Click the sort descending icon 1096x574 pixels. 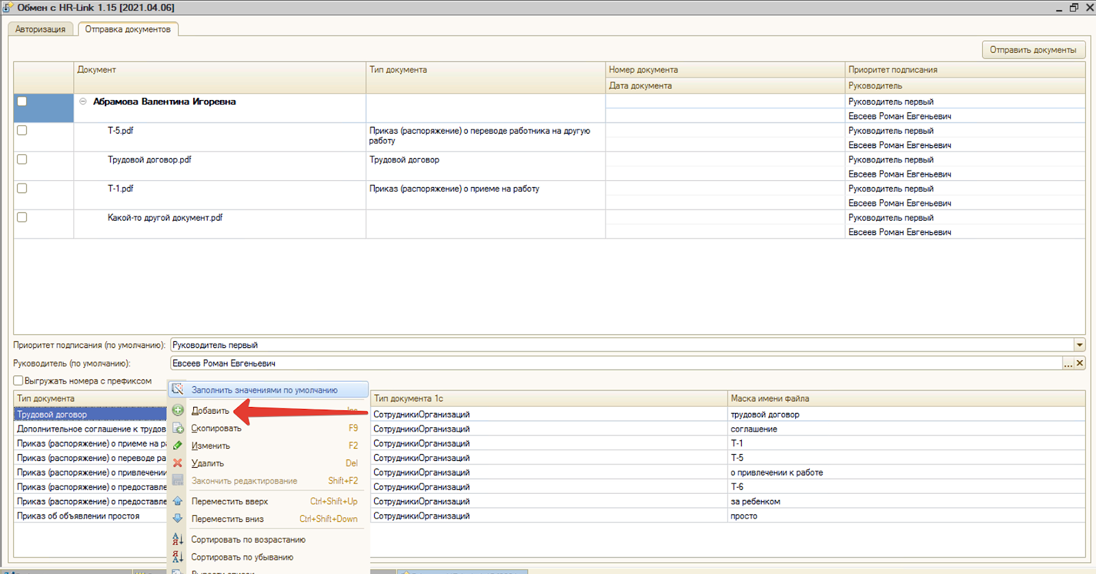[177, 557]
